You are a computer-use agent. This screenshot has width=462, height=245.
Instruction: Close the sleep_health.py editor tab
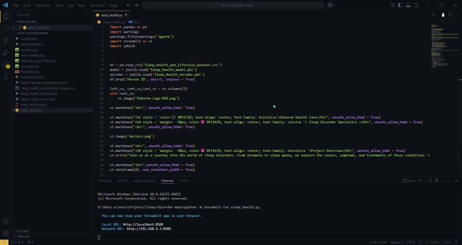click(126, 15)
